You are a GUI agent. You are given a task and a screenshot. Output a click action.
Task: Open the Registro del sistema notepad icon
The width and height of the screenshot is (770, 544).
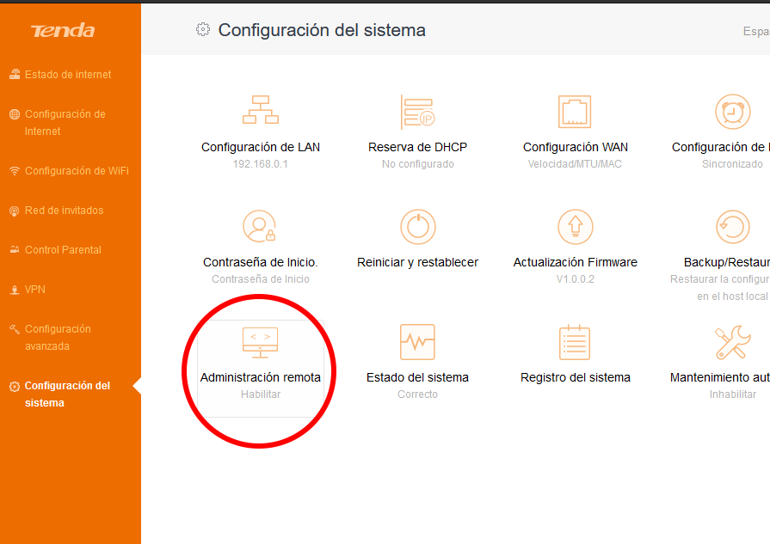click(x=575, y=342)
